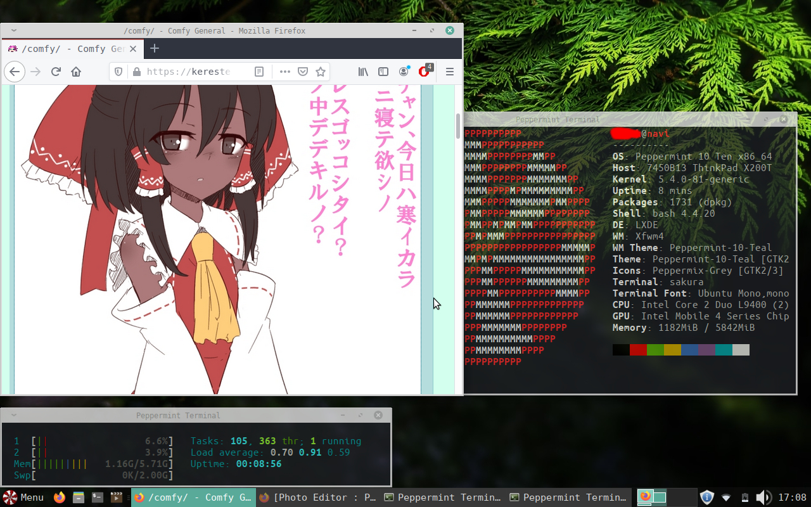The height and width of the screenshot is (507, 811).
Task: Click the Host: ThinkPad X200T line
Action: point(693,168)
